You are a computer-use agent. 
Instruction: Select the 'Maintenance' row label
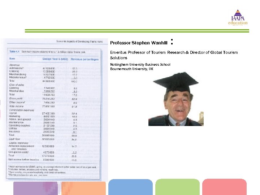coord(16,122)
